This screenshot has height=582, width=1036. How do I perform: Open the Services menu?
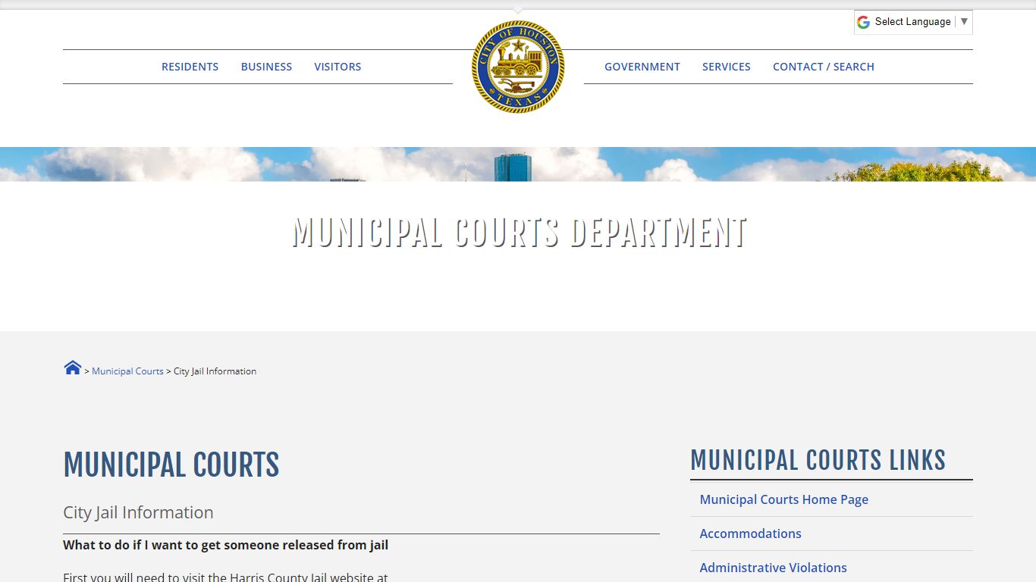point(727,67)
